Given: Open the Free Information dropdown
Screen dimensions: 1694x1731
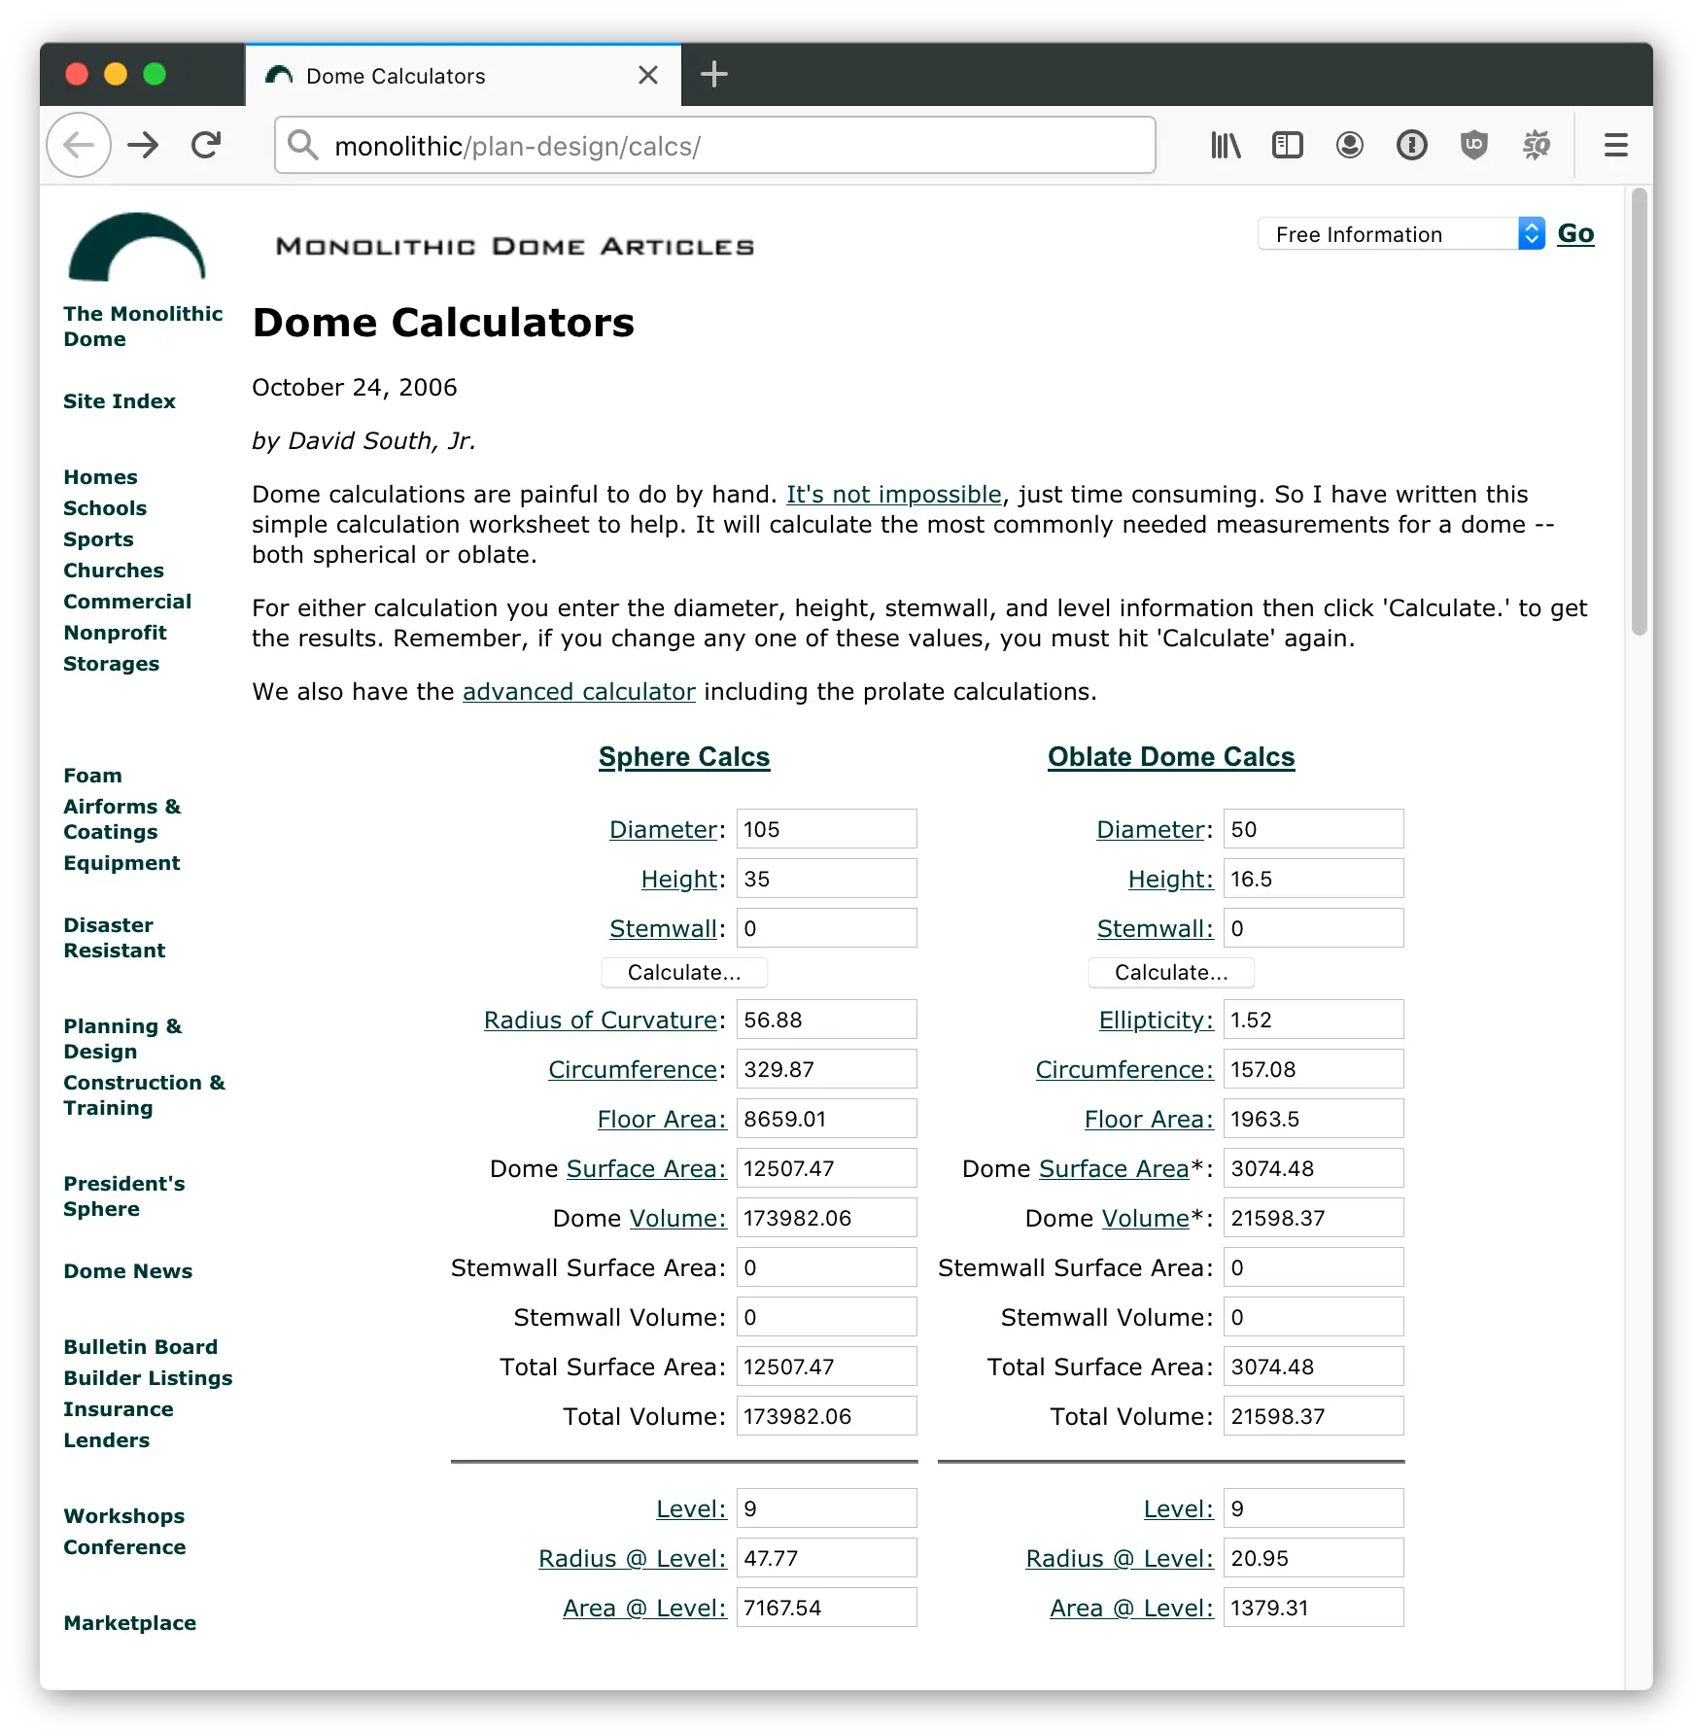Looking at the screenshot, I should [x=1401, y=234].
